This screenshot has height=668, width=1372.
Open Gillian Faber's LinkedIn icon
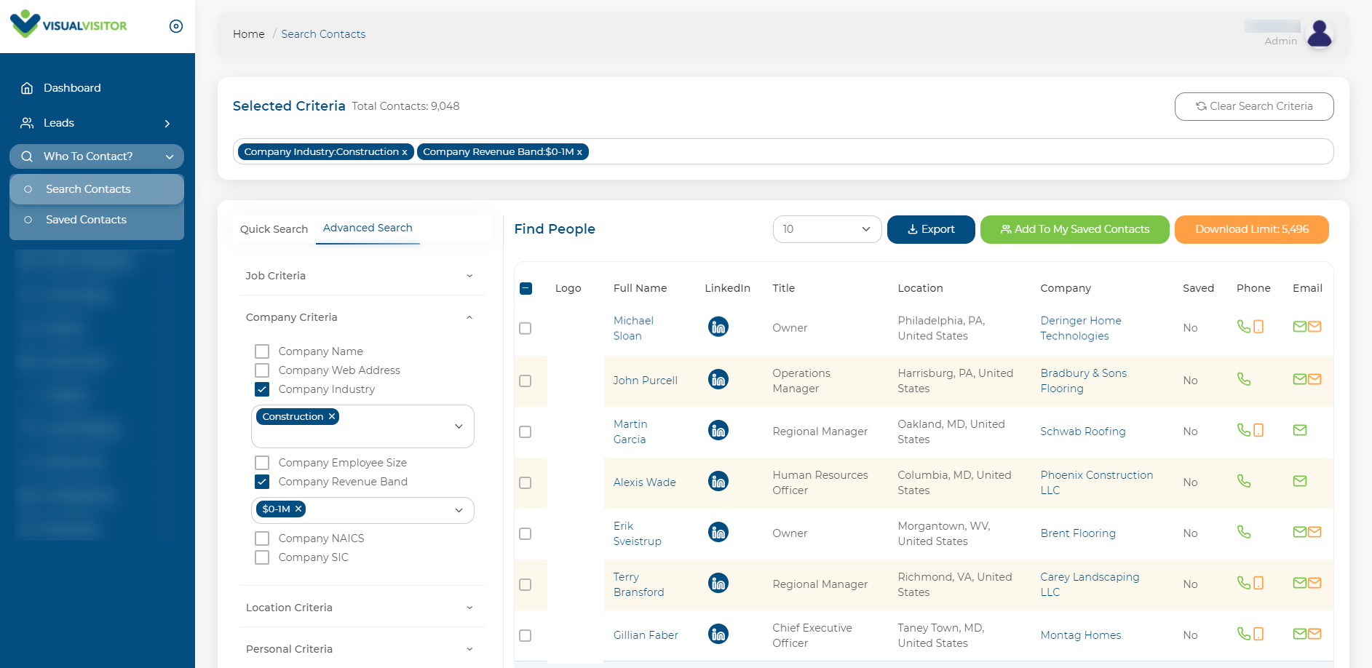pos(718,634)
